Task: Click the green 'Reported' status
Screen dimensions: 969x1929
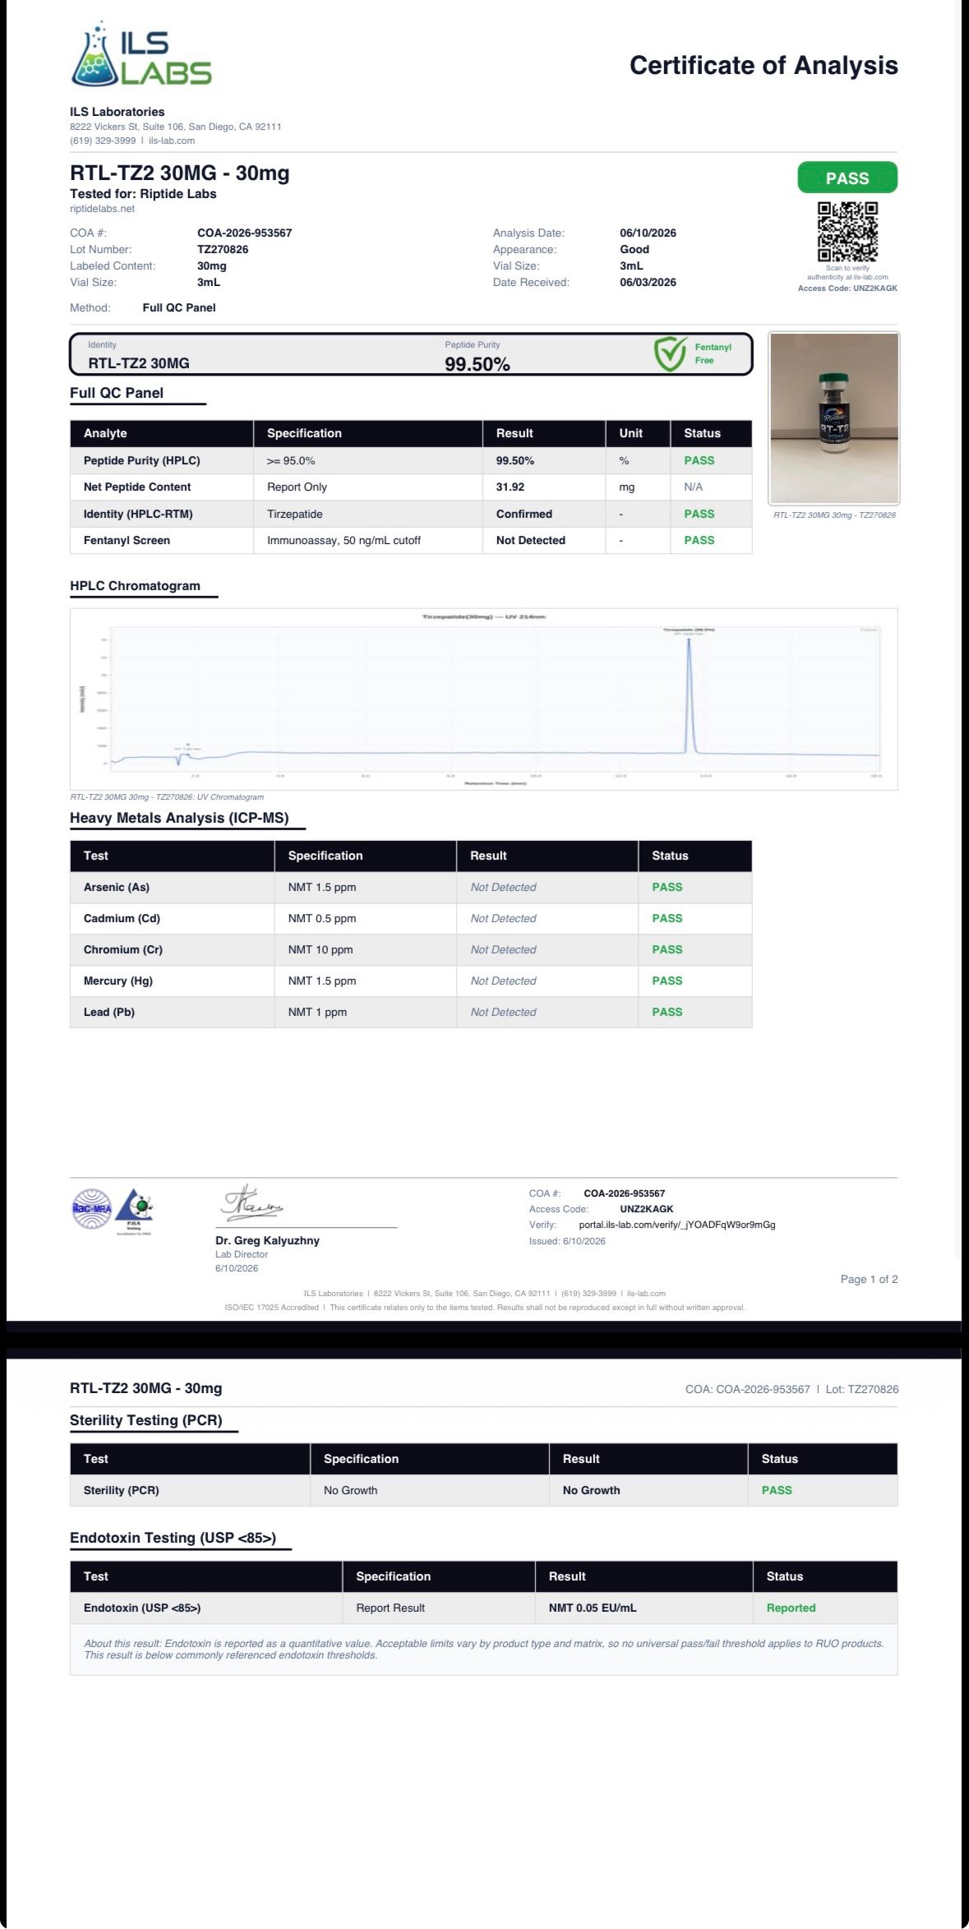Action: 791,1608
